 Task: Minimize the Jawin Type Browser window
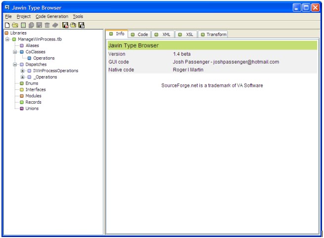tap(297, 7)
